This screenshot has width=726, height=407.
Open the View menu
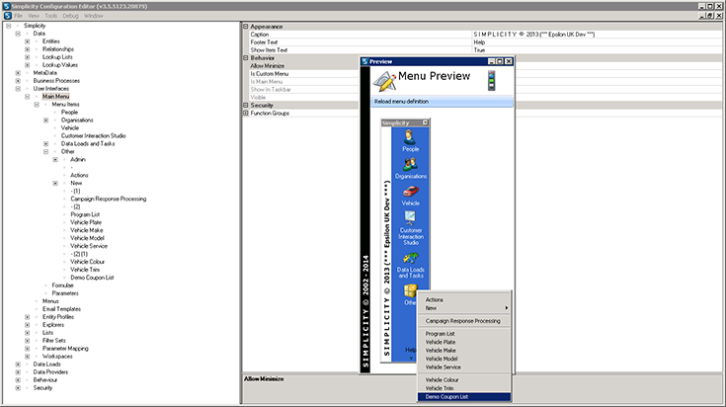click(x=34, y=16)
